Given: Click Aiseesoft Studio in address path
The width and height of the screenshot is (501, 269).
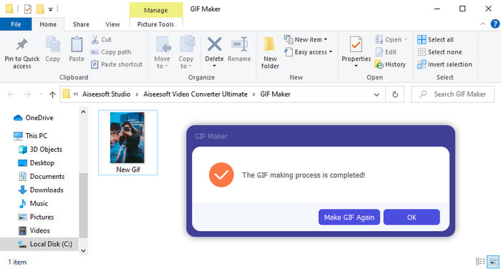Looking at the screenshot, I should pos(107,94).
